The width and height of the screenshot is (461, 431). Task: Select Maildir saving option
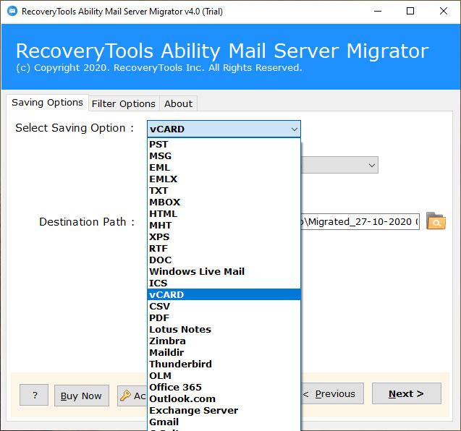(224, 352)
